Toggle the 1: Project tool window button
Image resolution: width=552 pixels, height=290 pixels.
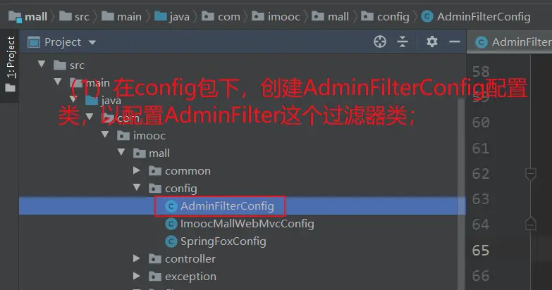[11, 64]
